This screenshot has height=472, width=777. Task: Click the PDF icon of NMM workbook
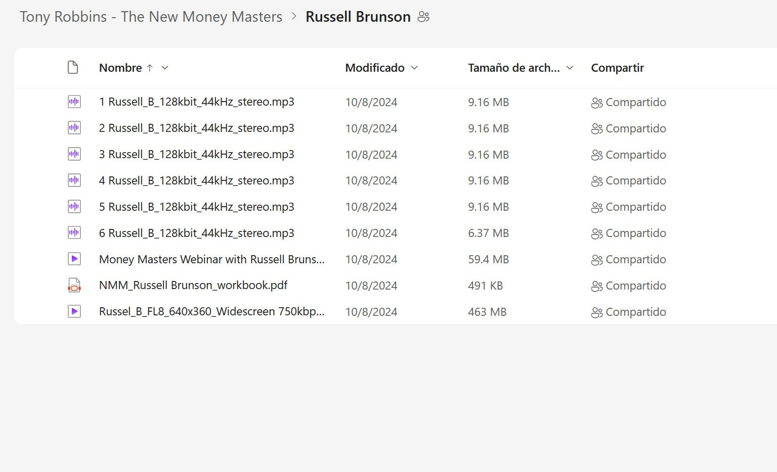click(74, 286)
